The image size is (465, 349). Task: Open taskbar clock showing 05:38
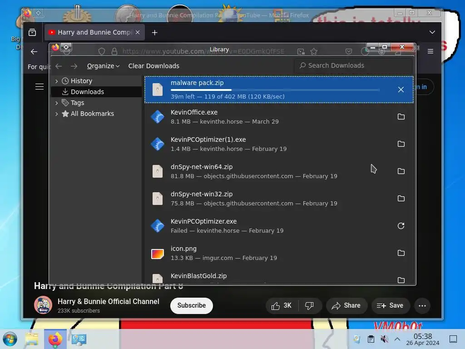423,339
